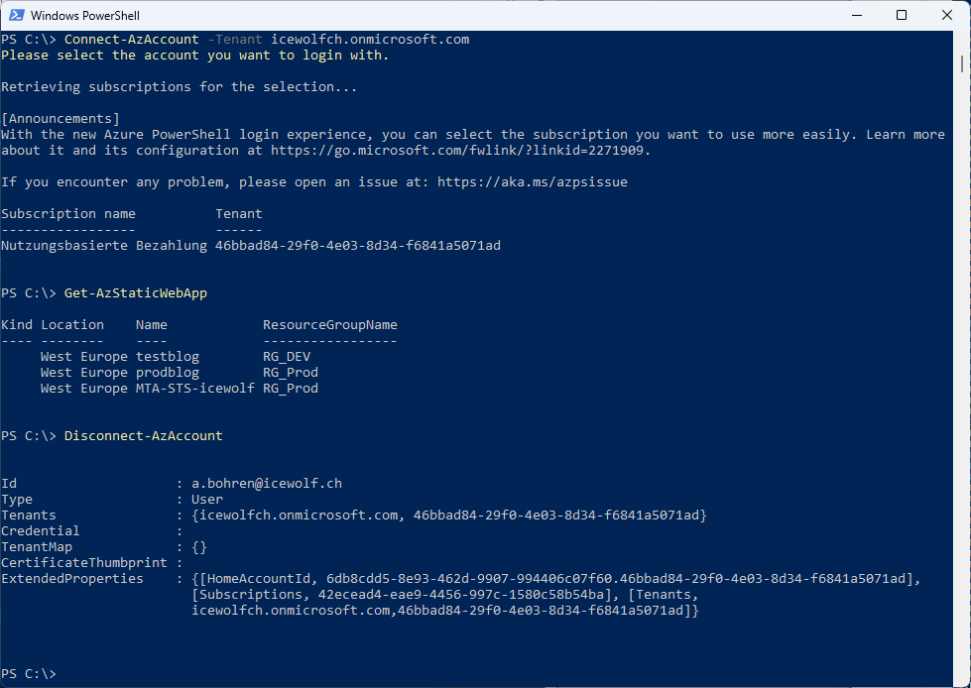Click the Get-AzStaticWebApp command
The height and width of the screenshot is (688, 971).
[x=136, y=293]
